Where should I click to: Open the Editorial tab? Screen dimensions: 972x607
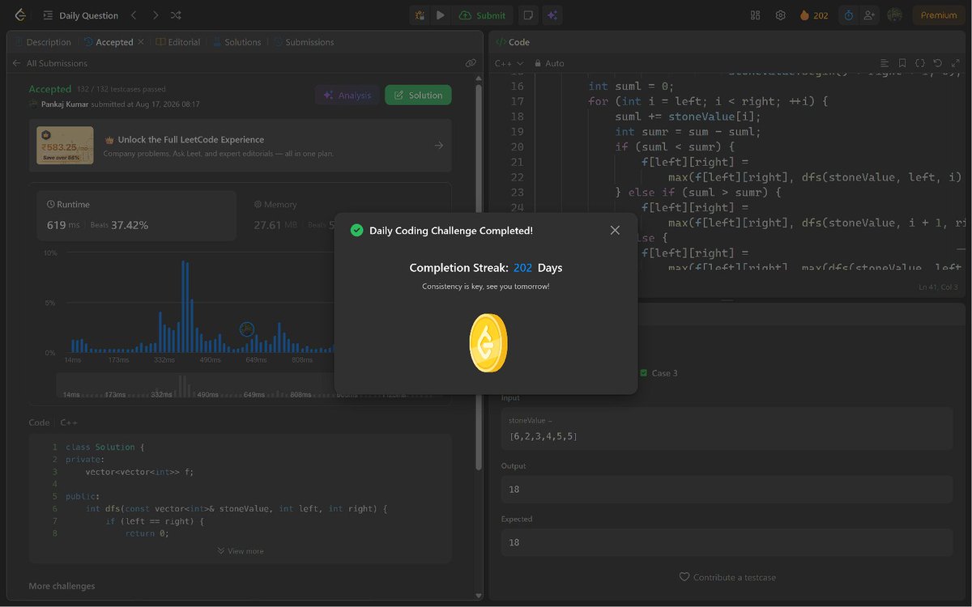point(178,42)
